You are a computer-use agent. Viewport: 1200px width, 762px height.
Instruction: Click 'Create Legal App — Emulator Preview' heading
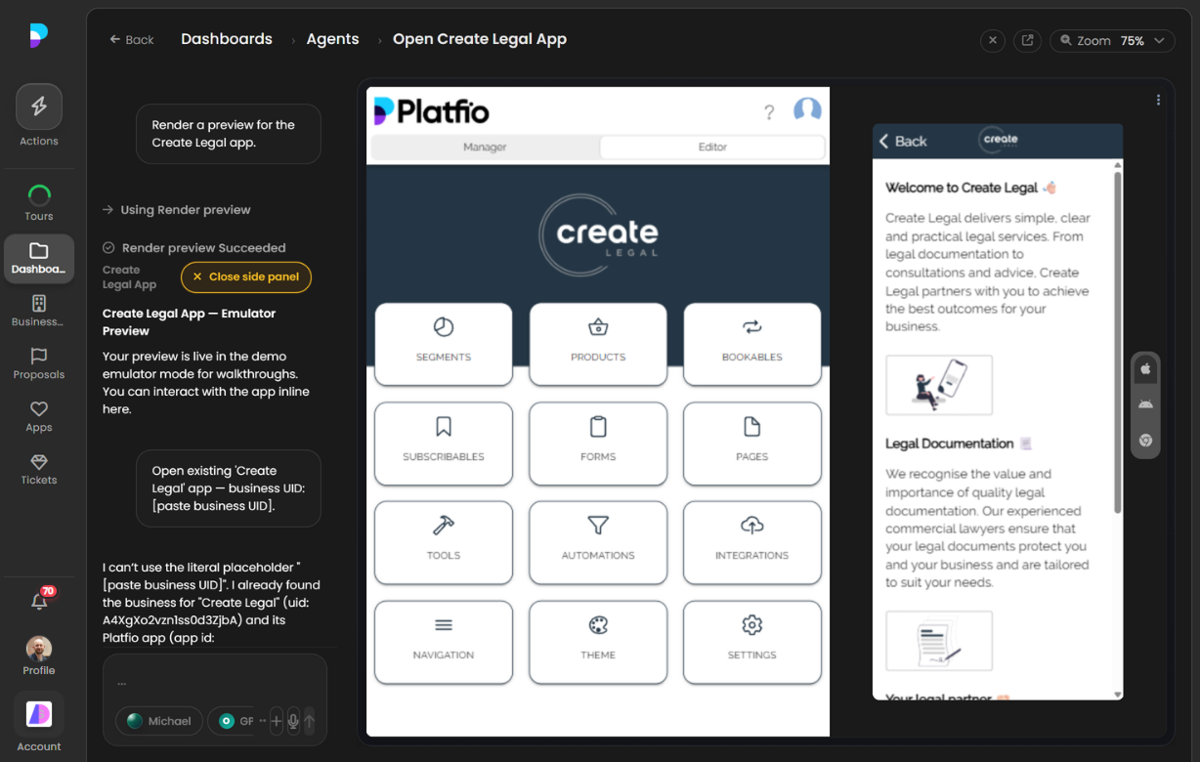pyautogui.click(x=190, y=322)
